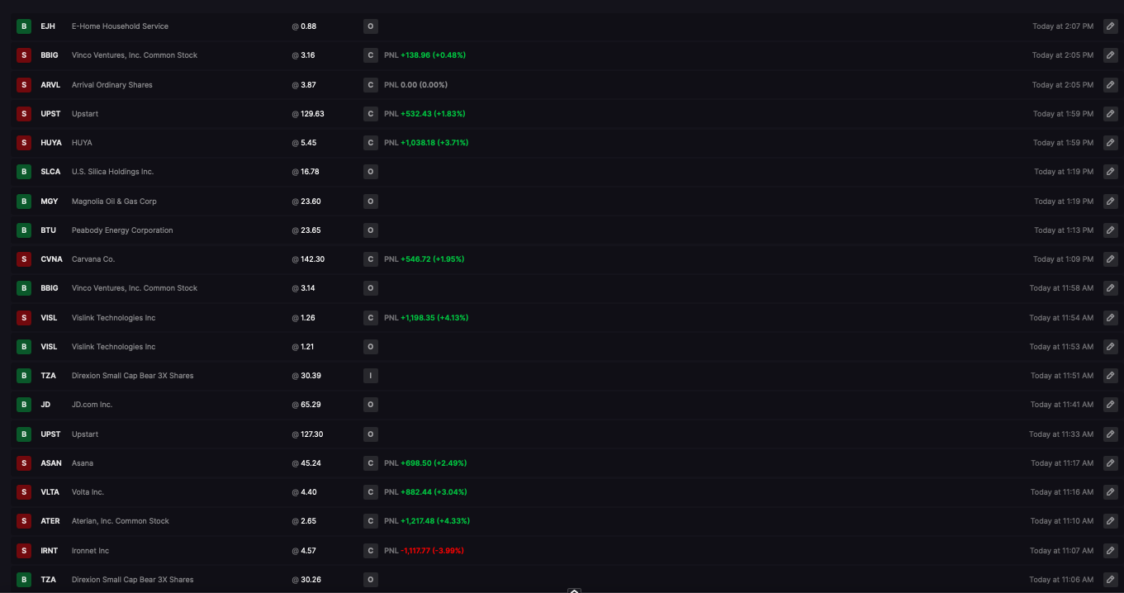Click the edit pencil for EJH row
This screenshot has width=1124, height=593.
point(1111,26)
